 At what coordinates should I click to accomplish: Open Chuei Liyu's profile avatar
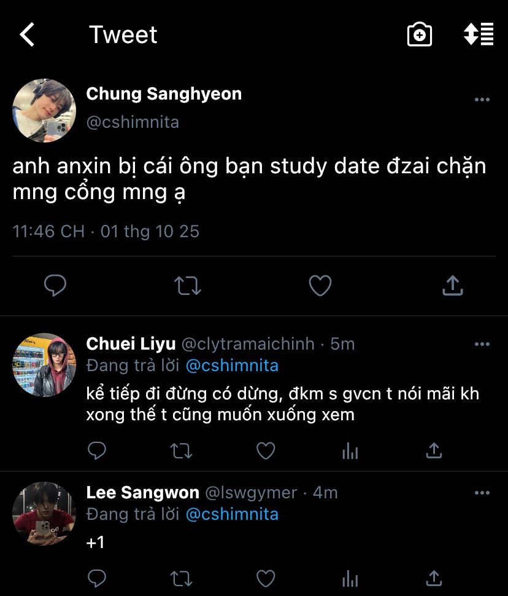44,365
